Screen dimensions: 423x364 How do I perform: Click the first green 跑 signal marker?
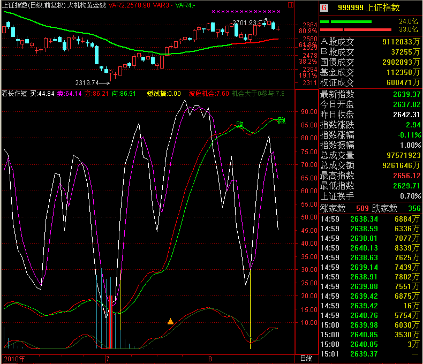(239, 125)
